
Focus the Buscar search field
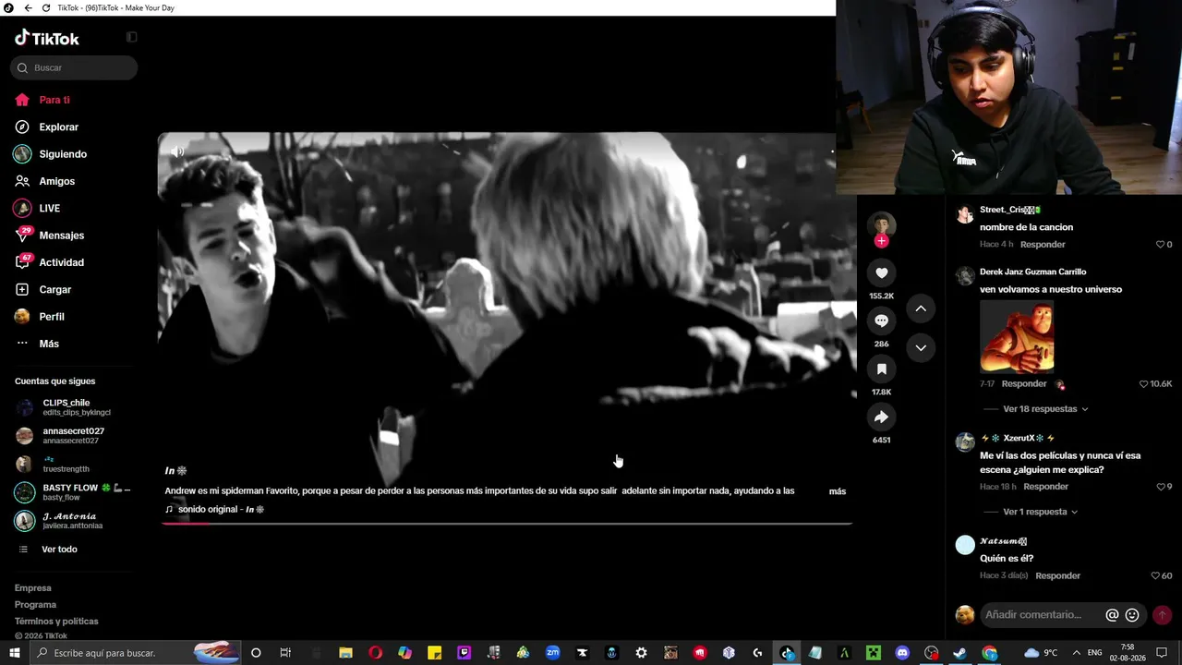pyautogui.click(x=74, y=67)
